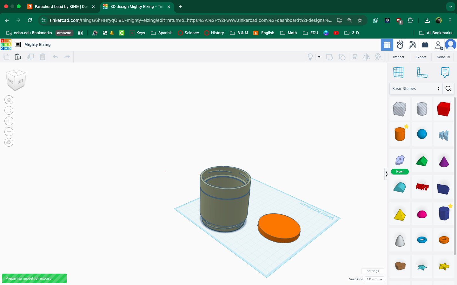Click the Cruise tool icon
The height and width of the screenshot is (285, 457).
click(378, 57)
